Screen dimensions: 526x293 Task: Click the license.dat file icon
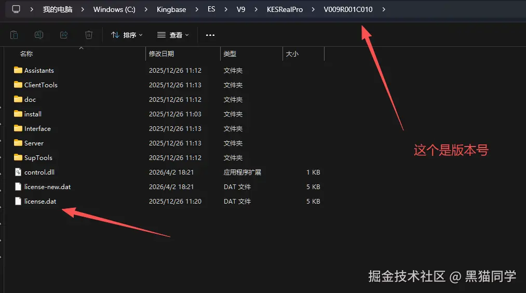tap(18, 201)
